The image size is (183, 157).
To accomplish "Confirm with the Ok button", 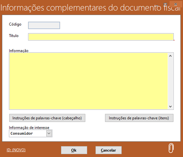I will pyautogui.click(x=74, y=150).
